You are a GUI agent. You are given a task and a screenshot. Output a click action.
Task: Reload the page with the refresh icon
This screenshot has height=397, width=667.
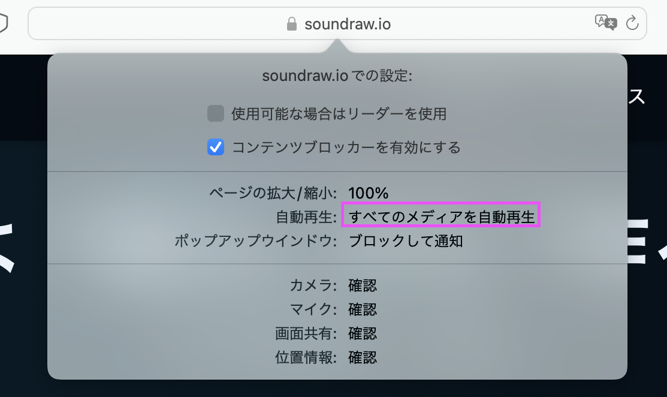point(633,23)
